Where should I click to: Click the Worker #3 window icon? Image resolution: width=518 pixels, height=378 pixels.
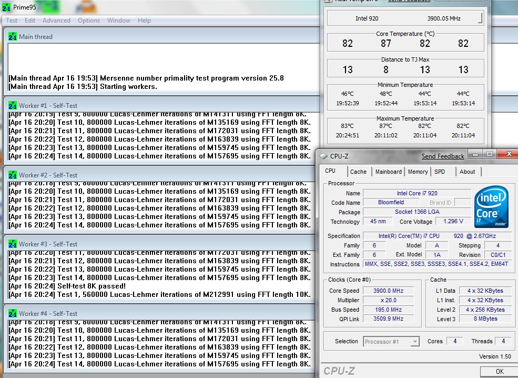(x=13, y=244)
